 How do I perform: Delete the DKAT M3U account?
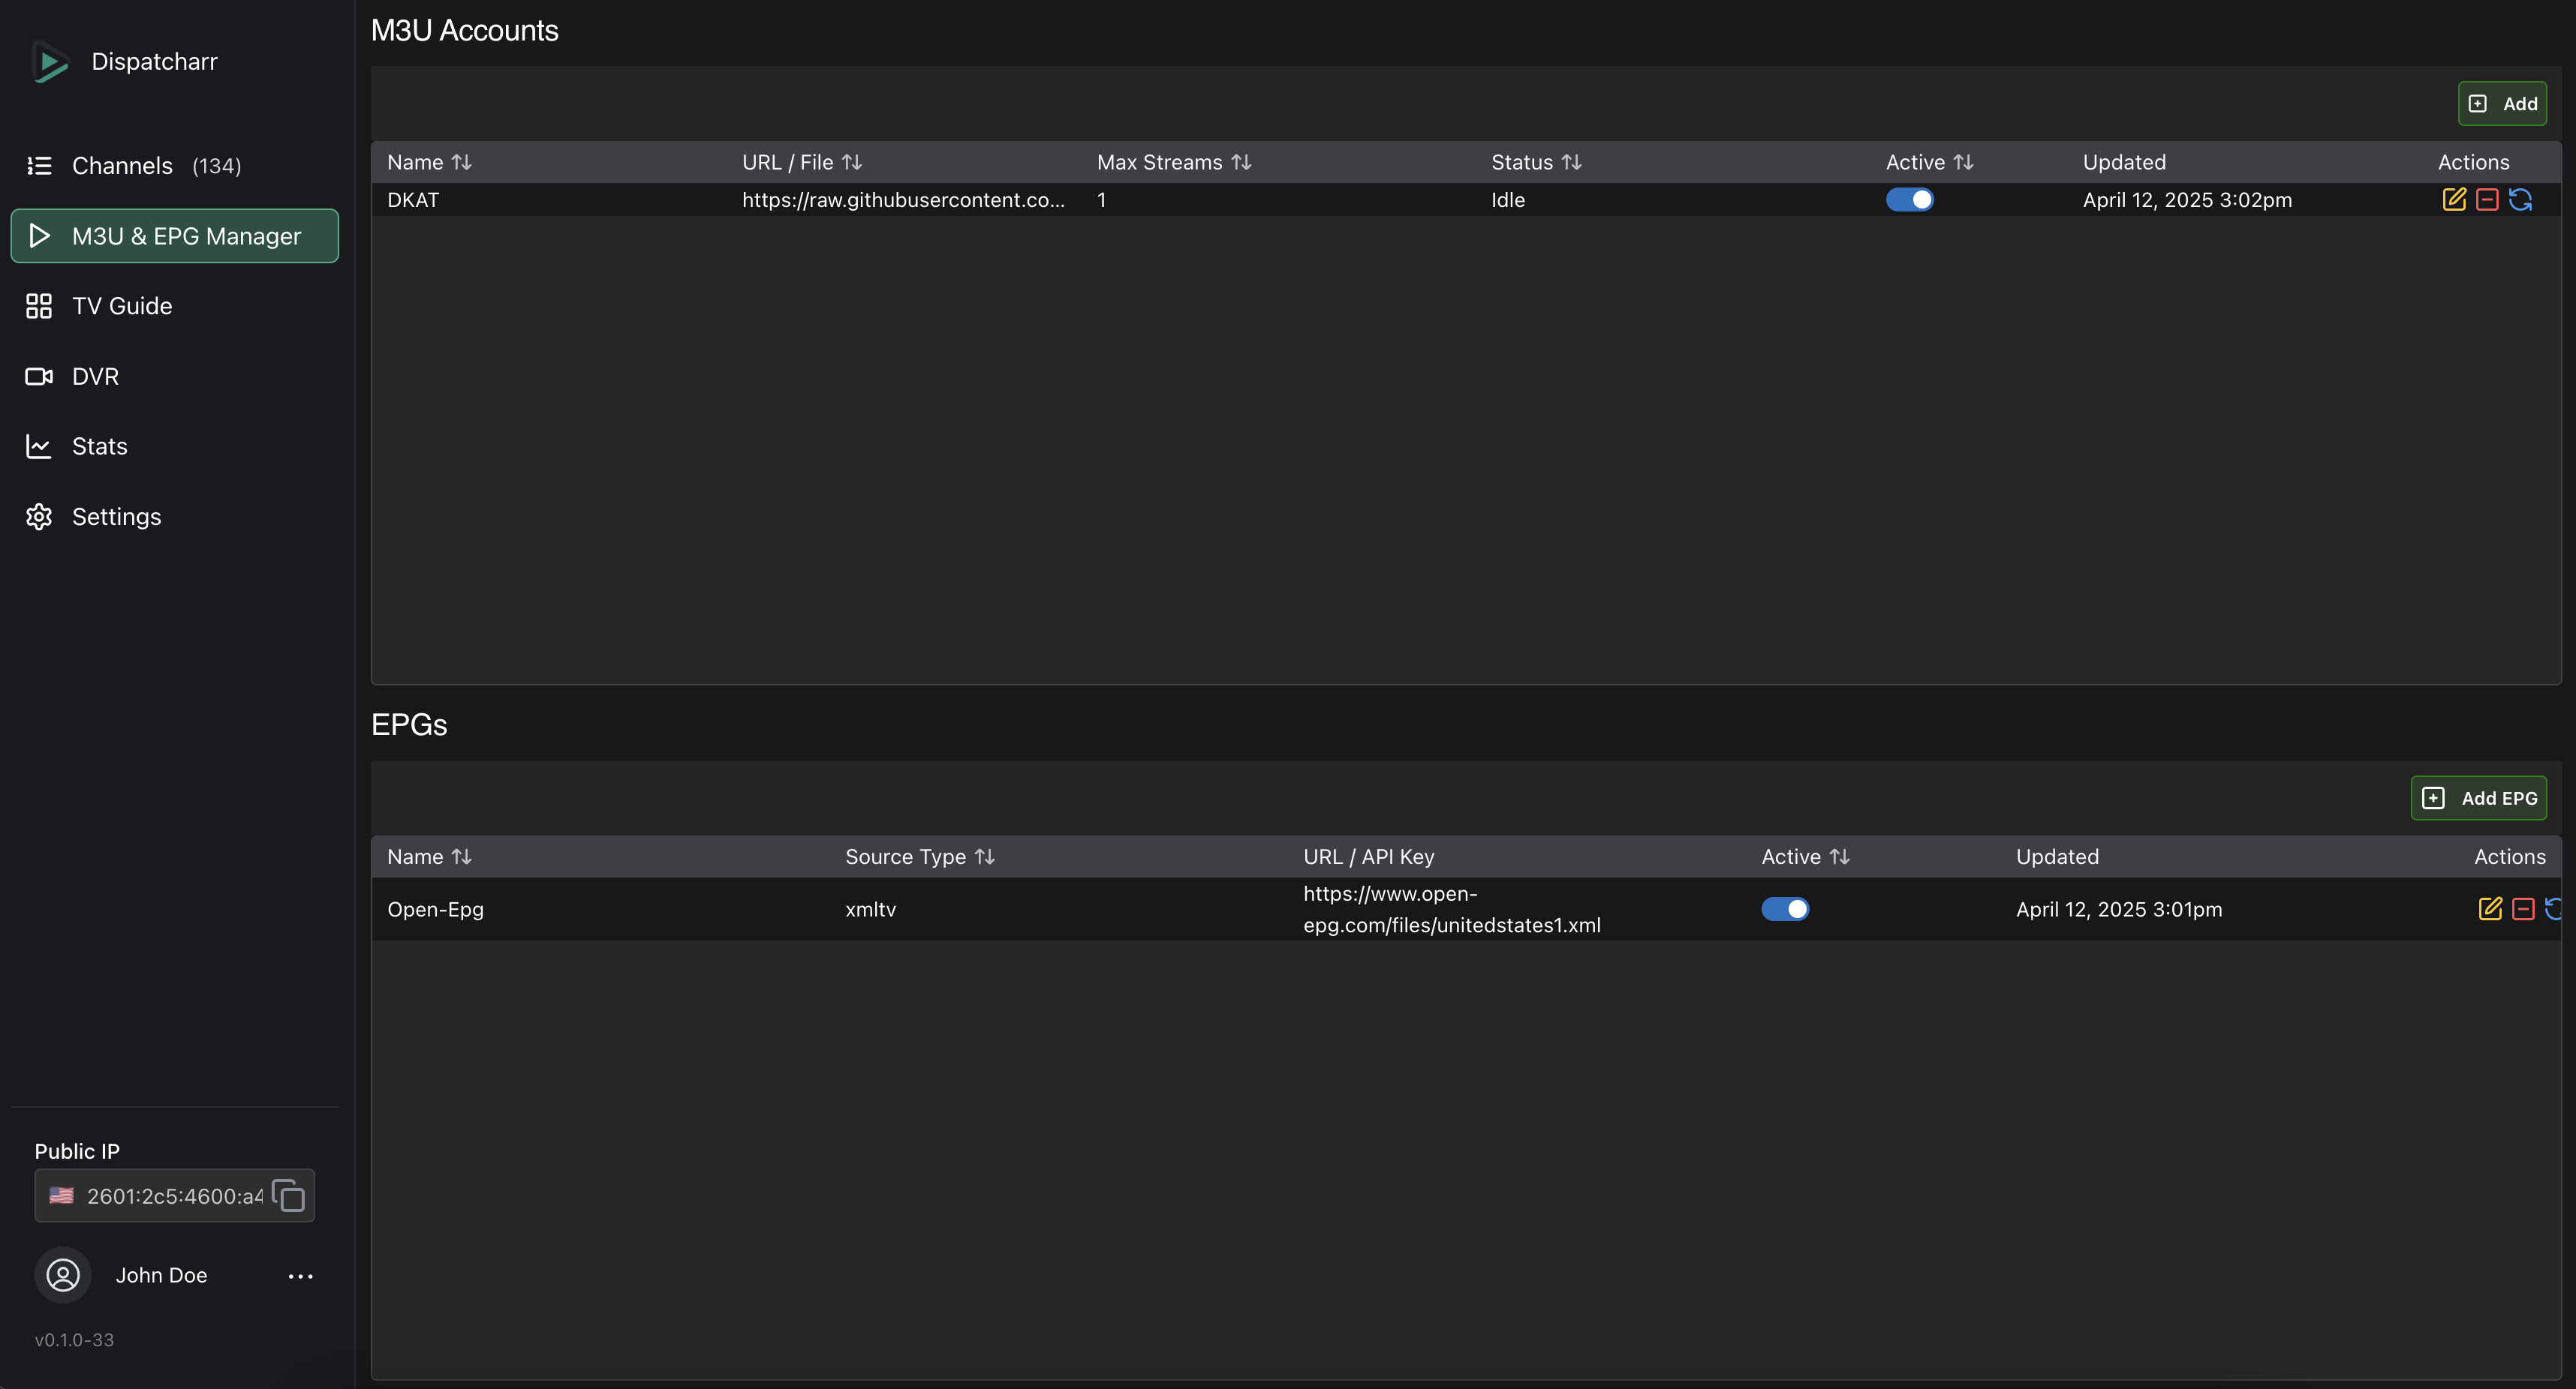pyautogui.click(x=2487, y=199)
